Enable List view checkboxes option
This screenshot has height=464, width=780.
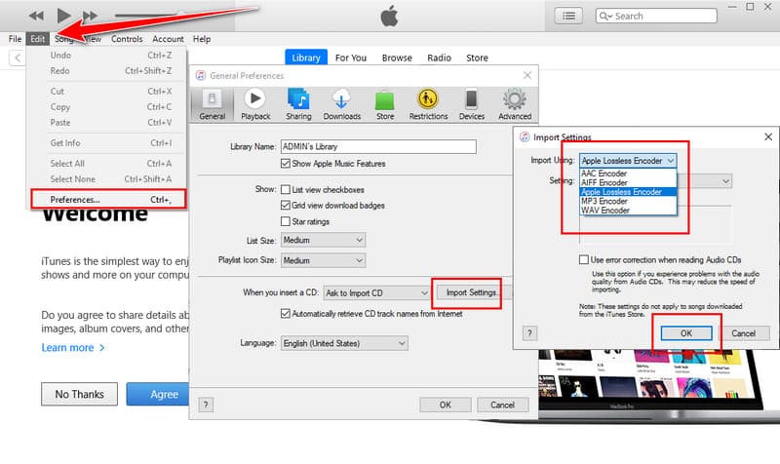(x=286, y=189)
